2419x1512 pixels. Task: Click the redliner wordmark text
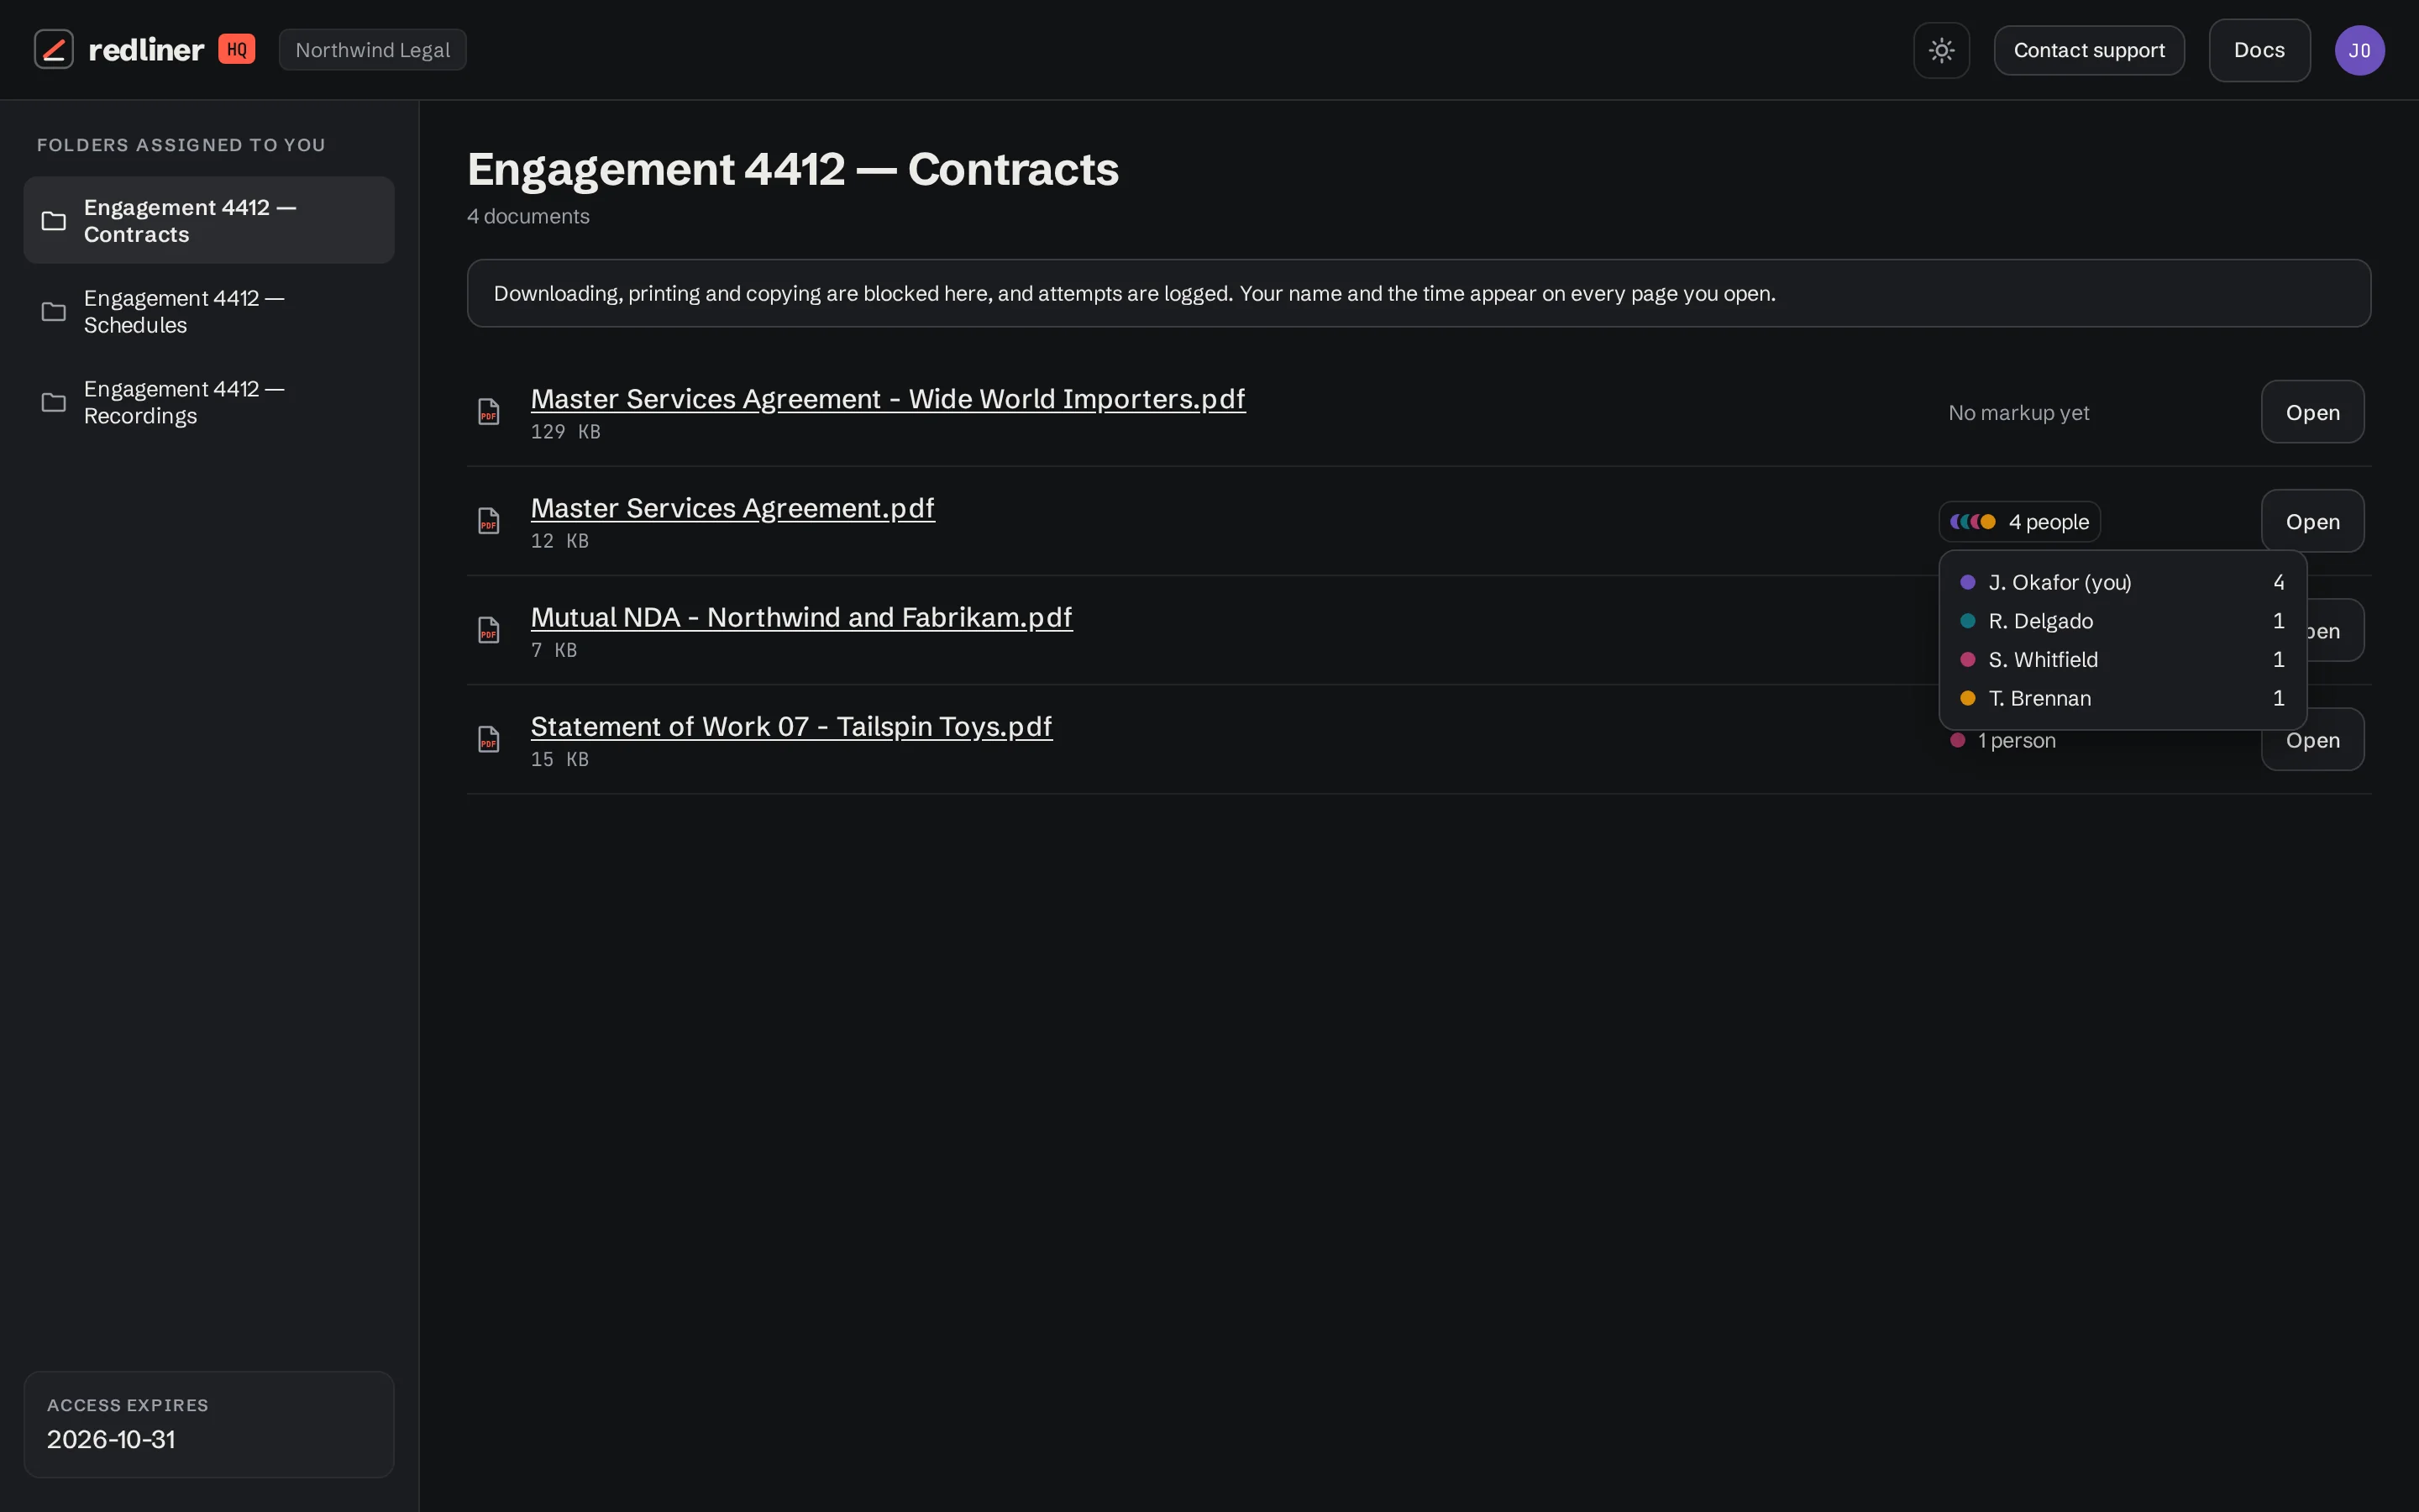click(146, 50)
